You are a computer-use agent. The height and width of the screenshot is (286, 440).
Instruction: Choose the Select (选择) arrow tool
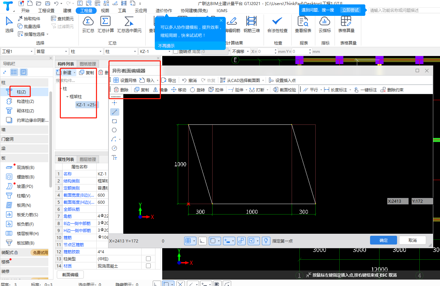9,24
